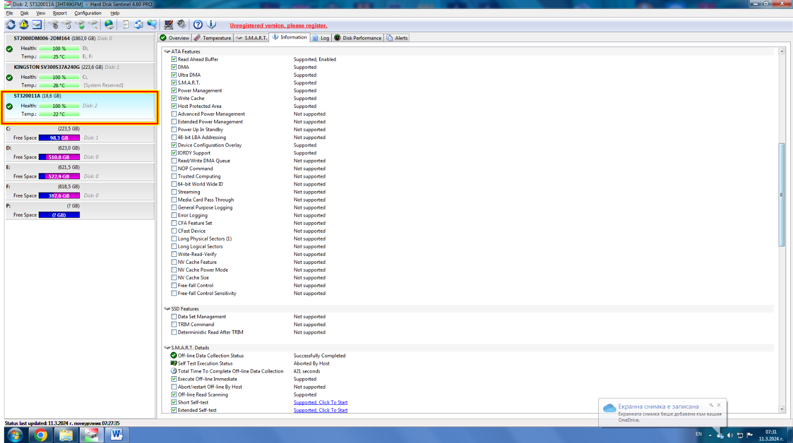Click the wrench icon in OneDrive notification
The height and width of the screenshot is (443, 793).
(711, 405)
